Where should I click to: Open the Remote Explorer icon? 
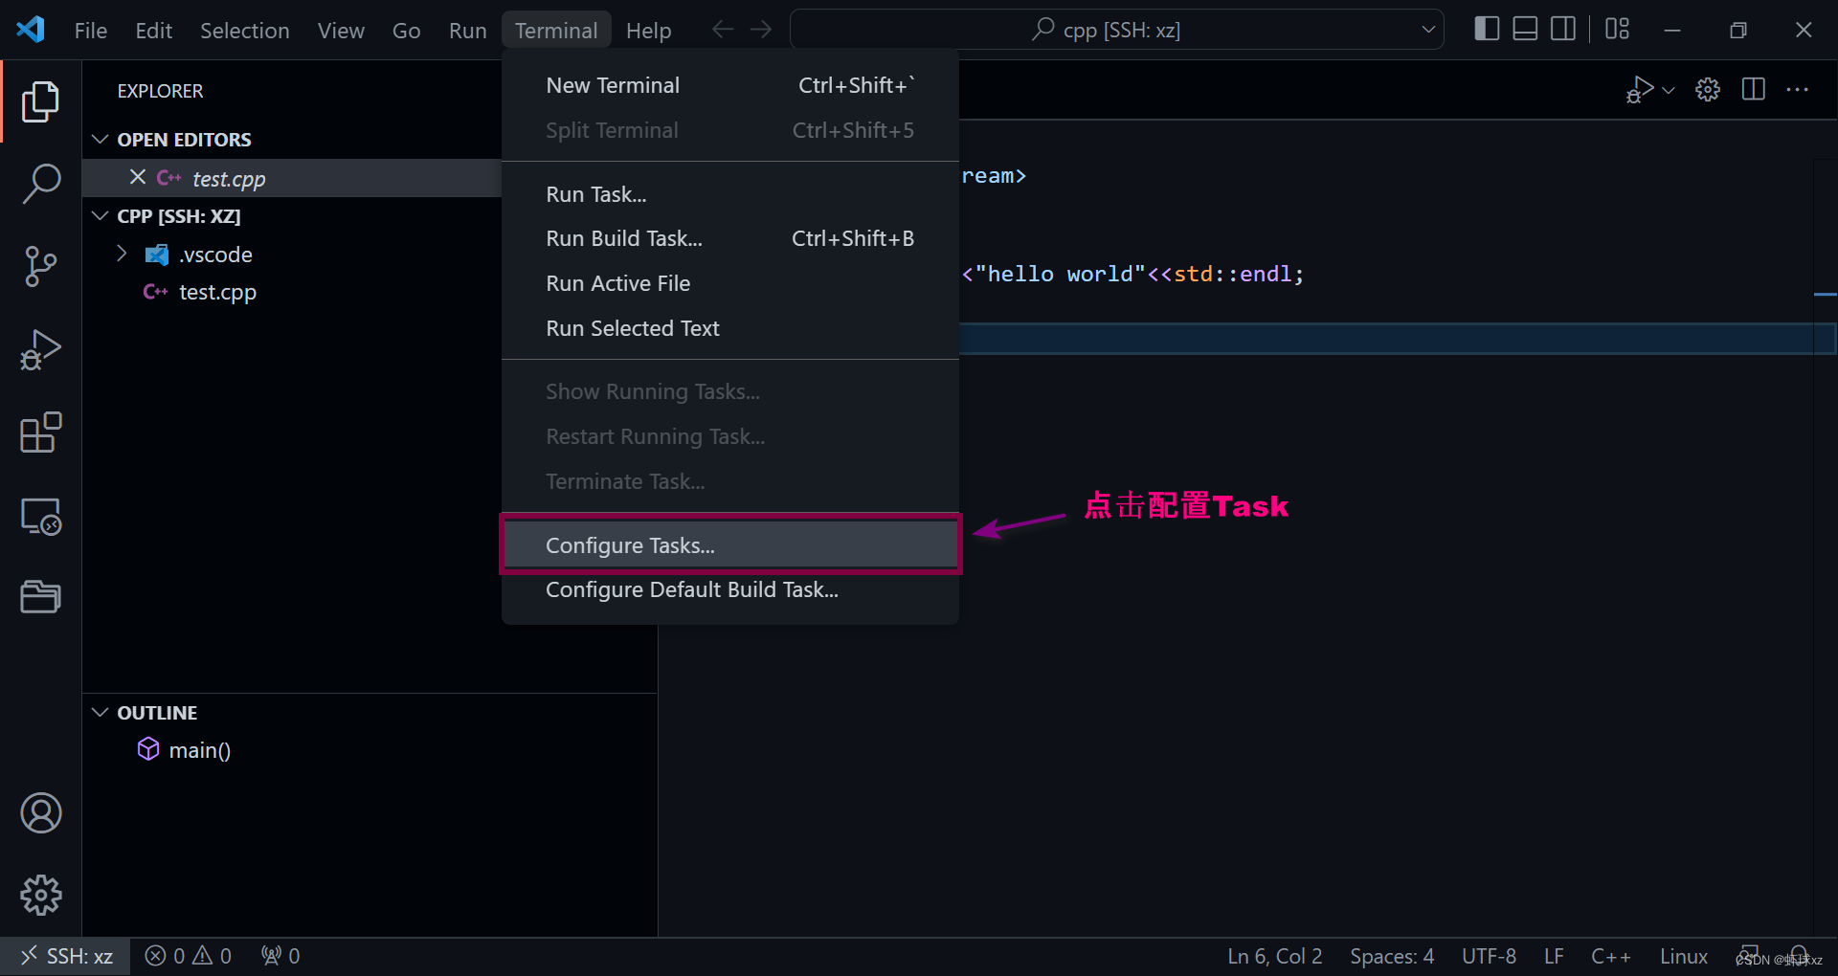[x=40, y=517]
